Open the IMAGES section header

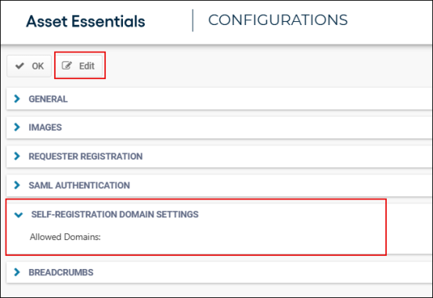click(45, 127)
